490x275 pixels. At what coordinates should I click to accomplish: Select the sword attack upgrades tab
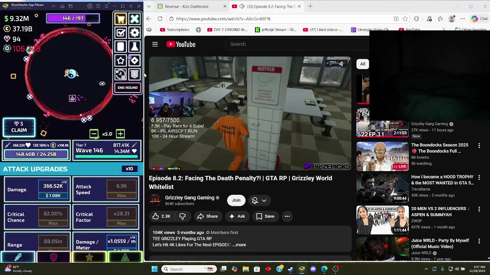(x=18, y=257)
